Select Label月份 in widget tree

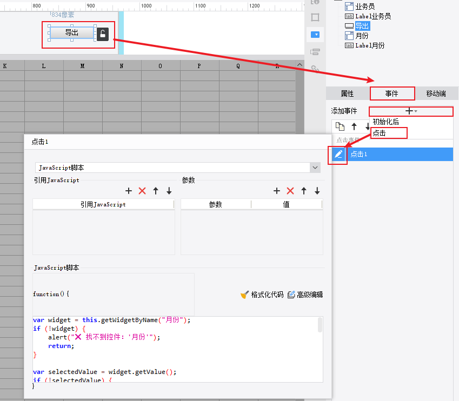[x=365, y=45]
